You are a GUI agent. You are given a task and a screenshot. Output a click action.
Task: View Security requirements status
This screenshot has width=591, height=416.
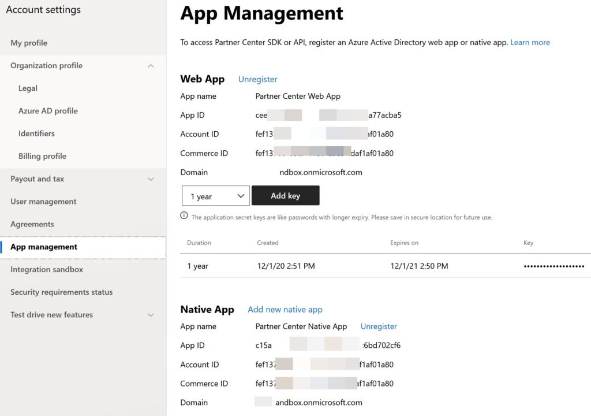[61, 292]
